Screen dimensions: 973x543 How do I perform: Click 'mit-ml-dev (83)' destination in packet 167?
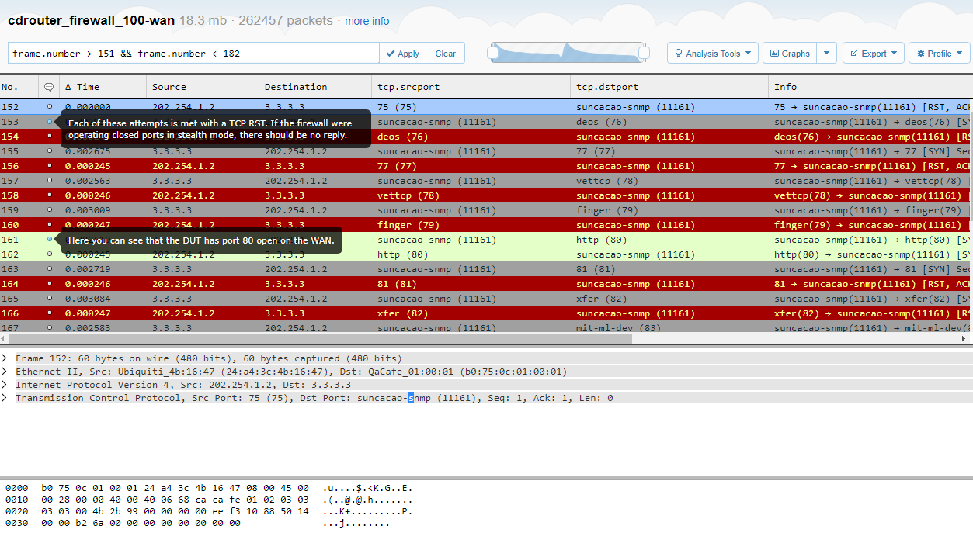click(x=619, y=328)
